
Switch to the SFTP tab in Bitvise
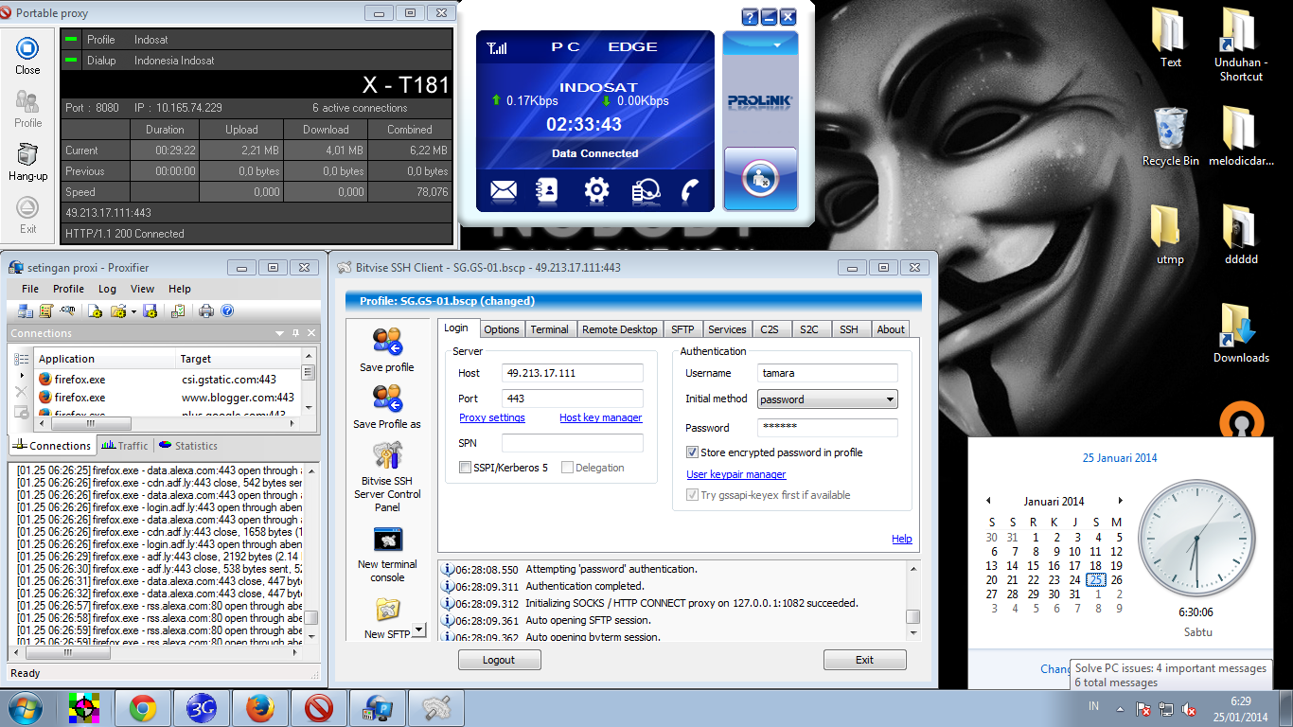tap(682, 329)
